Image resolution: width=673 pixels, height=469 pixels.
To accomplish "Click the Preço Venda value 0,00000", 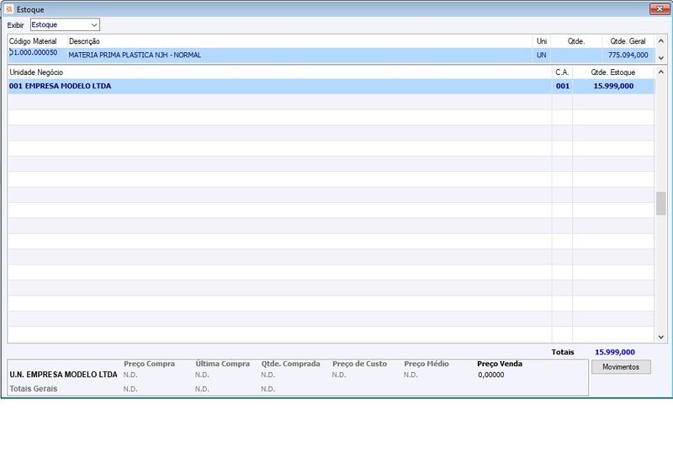I will pyautogui.click(x=491, y=375).
